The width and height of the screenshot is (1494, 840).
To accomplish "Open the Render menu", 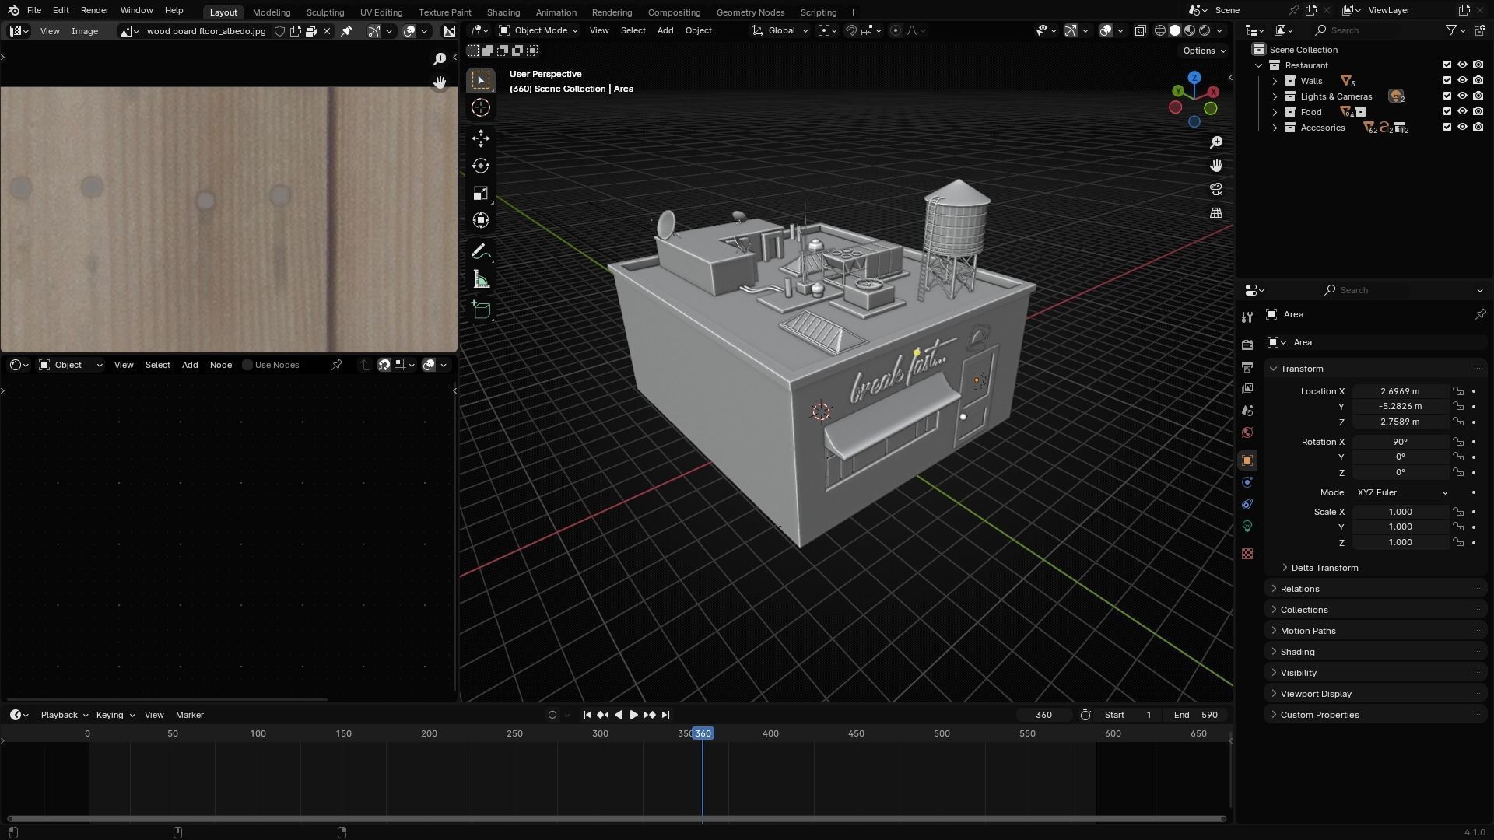I will tap(94, 10).
